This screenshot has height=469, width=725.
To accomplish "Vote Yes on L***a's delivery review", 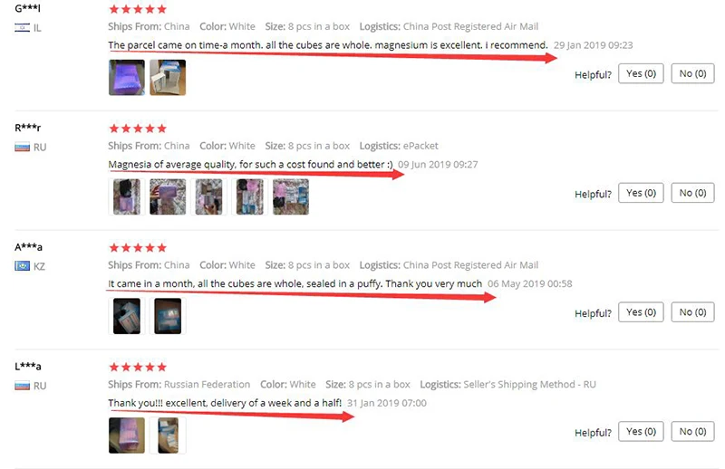I will click(641, 431).
